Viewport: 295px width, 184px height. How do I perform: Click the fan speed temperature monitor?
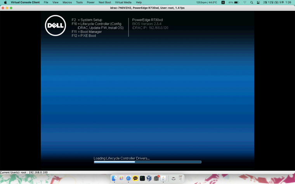[206, 2]
